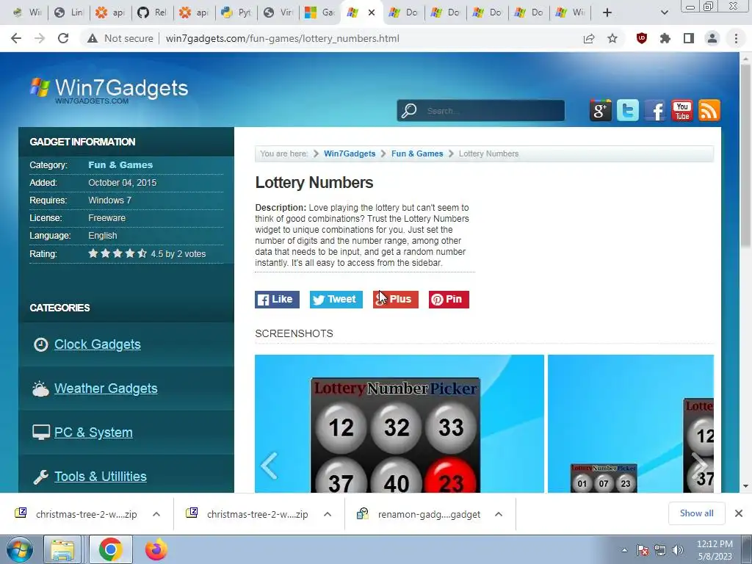
Task: Bookmark this page with the star icon
Action: pos(612,38)
